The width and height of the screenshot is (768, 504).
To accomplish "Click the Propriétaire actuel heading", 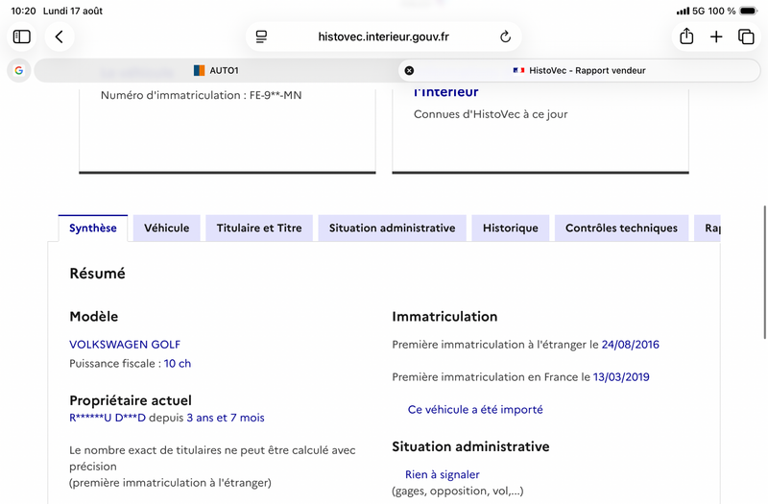I will [131, 400].
